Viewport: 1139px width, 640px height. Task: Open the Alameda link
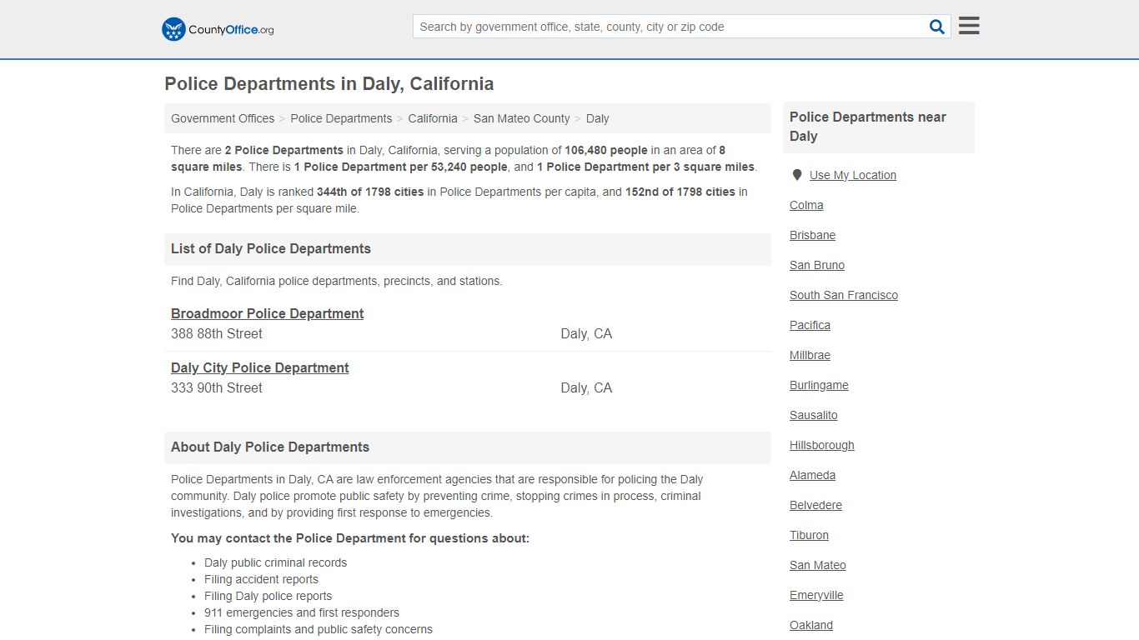click(813, 475)
